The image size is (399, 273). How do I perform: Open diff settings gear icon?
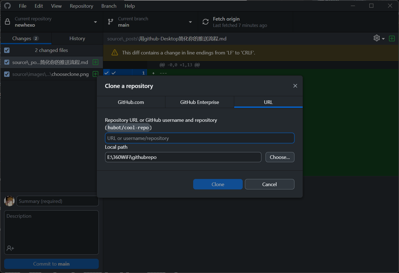377,38
